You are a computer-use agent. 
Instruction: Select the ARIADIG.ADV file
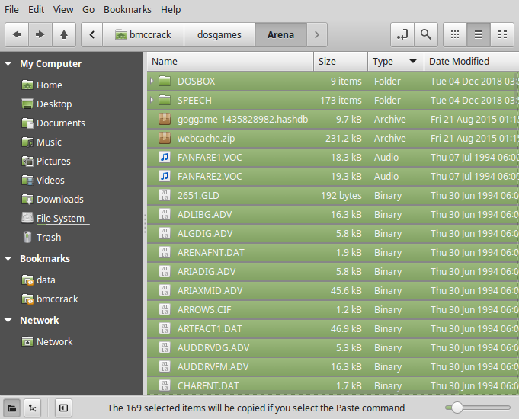(x=332, y=272)
